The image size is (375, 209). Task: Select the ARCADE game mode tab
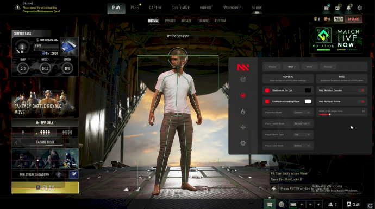coord(186,21)
